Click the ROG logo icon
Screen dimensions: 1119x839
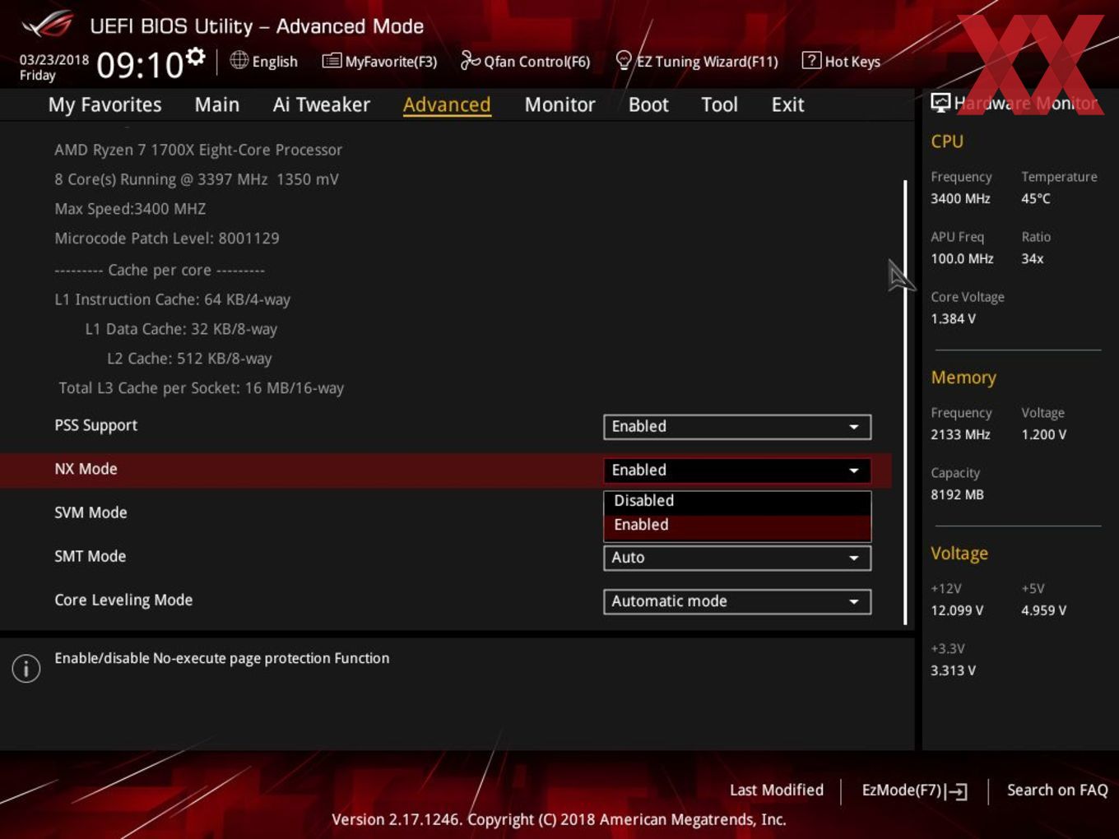pyautogui.click(x=48, y=25)
